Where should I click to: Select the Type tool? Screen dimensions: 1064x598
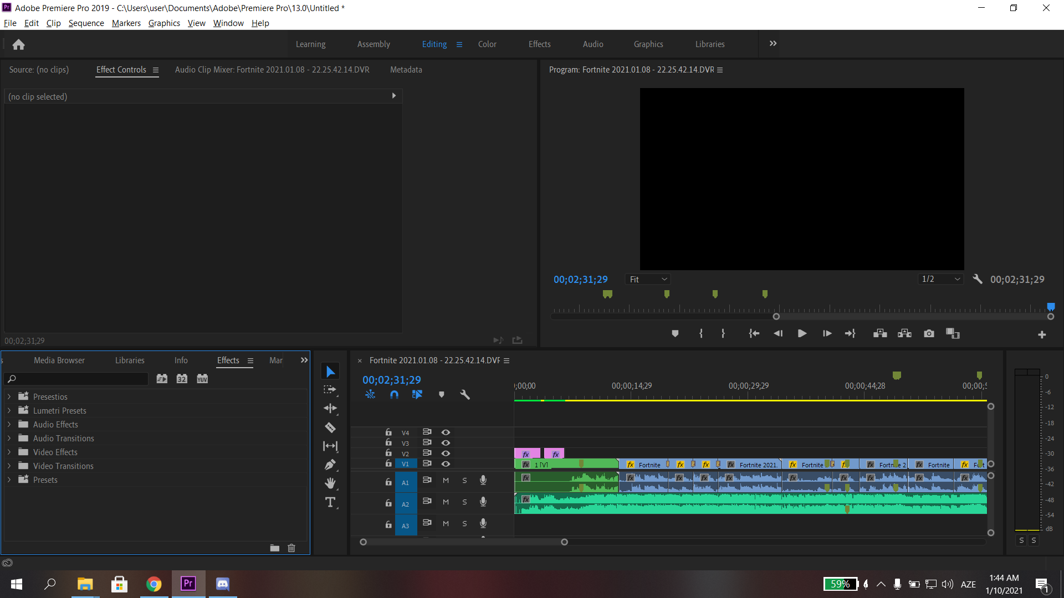click(x=330, y=502)
